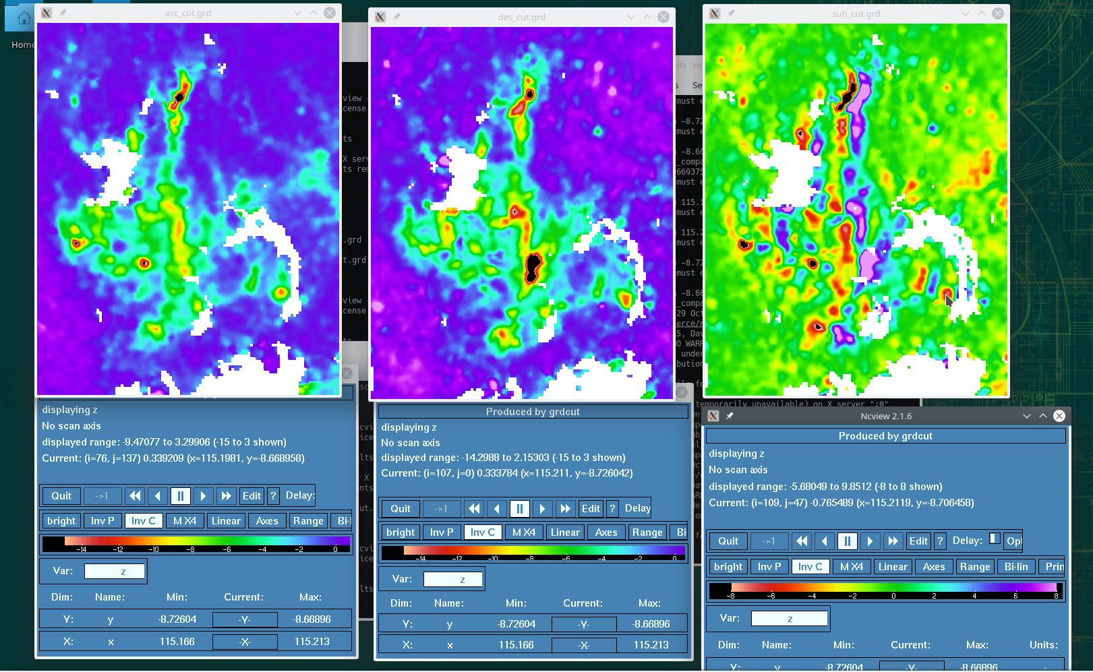The width and height of the screenshot is (1093, 672).
Task: Toggle Inv P in the Ncview 2.1.6 window
Action: [x=769, y=567]
